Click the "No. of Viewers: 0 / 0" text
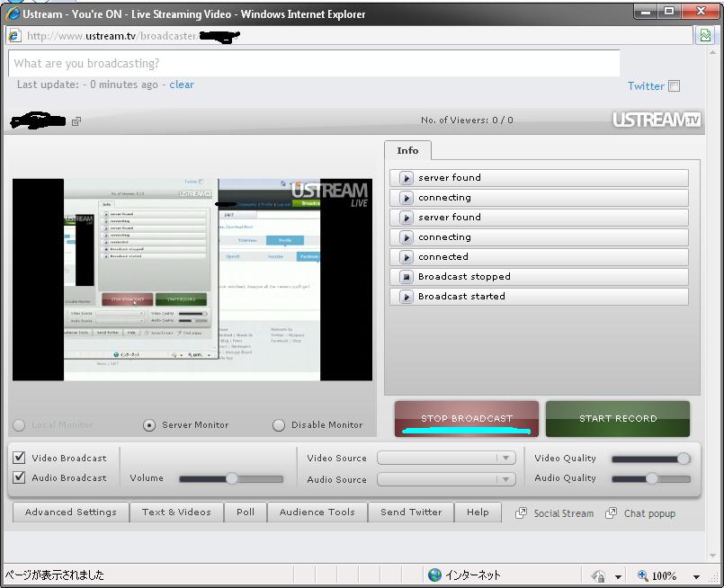 (x=467, y=120)
